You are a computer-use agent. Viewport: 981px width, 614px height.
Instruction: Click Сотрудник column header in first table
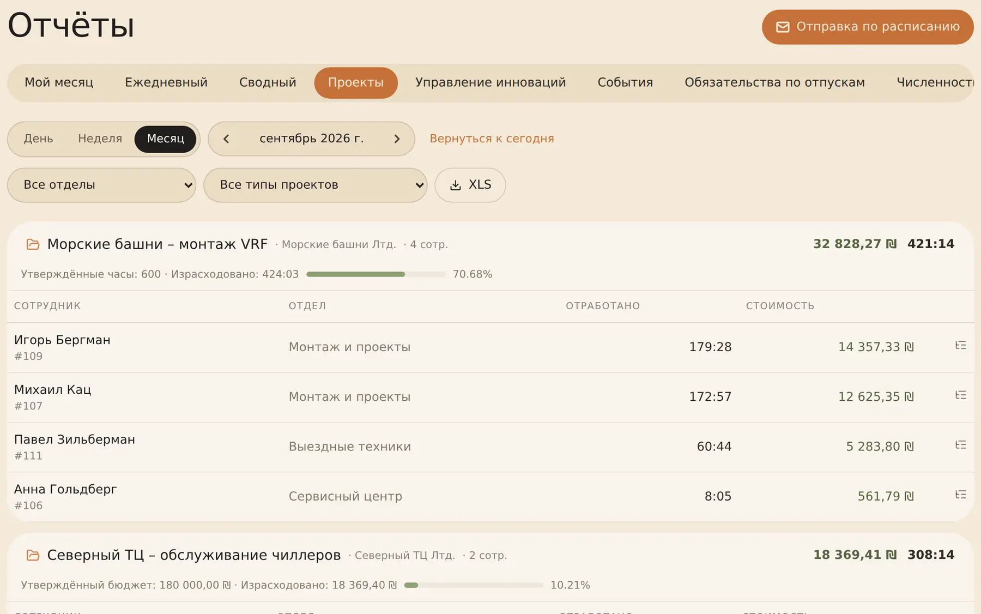click(x=47, y=306)
